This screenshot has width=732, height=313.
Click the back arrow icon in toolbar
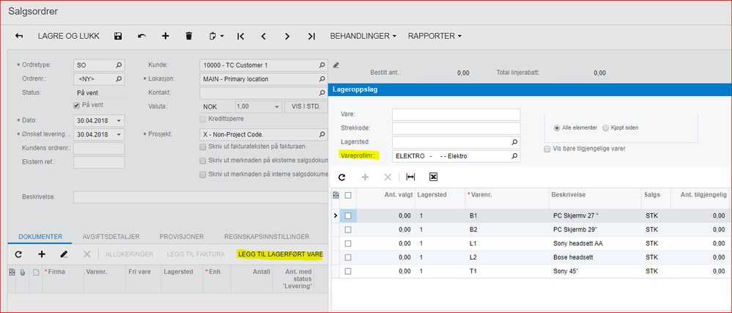click(x=19, y=36)
